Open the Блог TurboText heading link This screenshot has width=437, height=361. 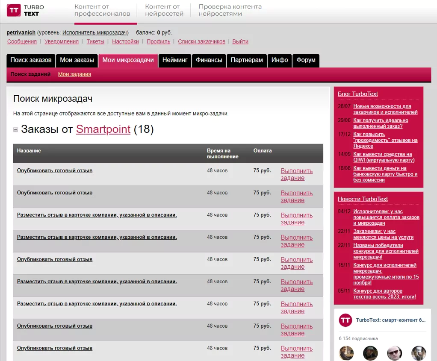357,94
